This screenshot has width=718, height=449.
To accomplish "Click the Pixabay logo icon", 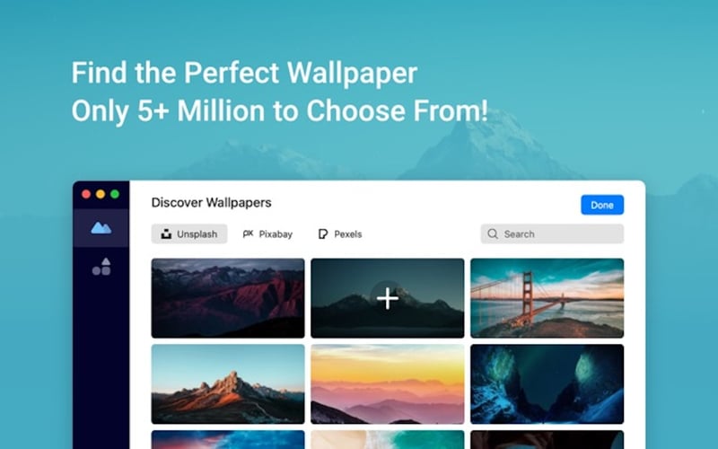I will (x=248, y=233).
